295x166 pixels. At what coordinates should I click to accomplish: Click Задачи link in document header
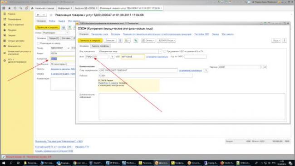pos(62,21)
